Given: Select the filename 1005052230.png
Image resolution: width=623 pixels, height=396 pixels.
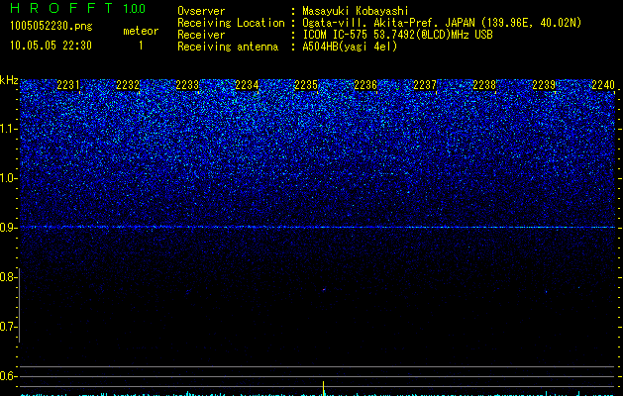Looking at the screenshot, I should 52,27.
